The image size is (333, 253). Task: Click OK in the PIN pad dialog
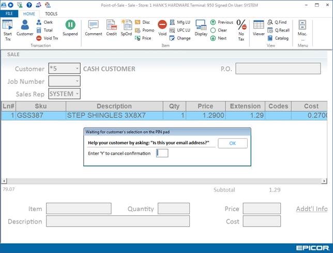click(232, 143)
